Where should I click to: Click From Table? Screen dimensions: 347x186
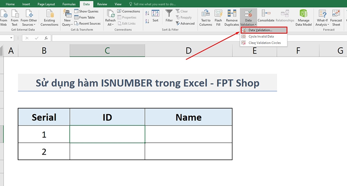[x=85, y=17]
